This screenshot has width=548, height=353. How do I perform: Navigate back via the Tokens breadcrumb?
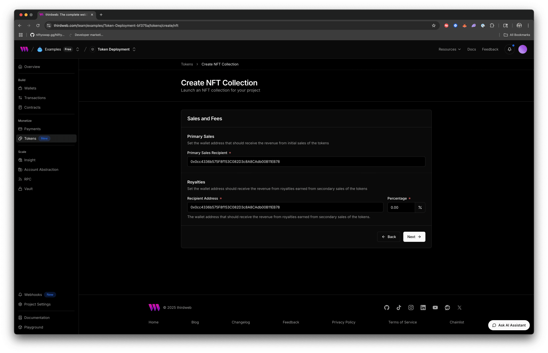[x=187, y=64]
